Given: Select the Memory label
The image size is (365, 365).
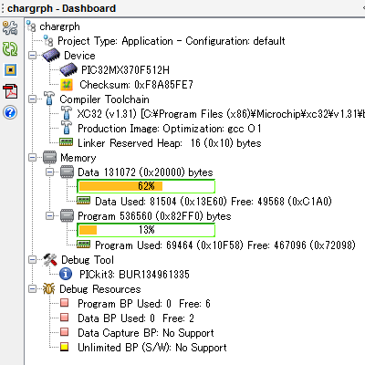Looking at the screenshot, I should pos(78,158).
